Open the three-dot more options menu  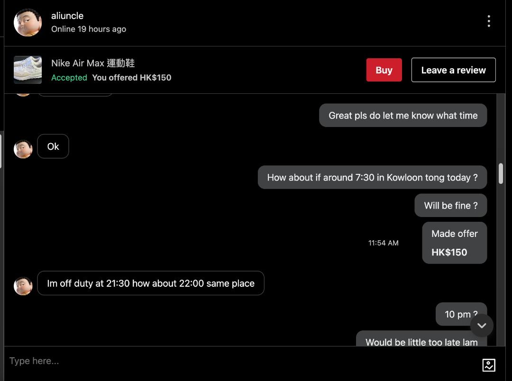(x=488, y=21)
